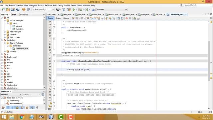This screenshot has height=120, width=213.
Task: Run the project with green play icon
Action: [x=74, y=9]
